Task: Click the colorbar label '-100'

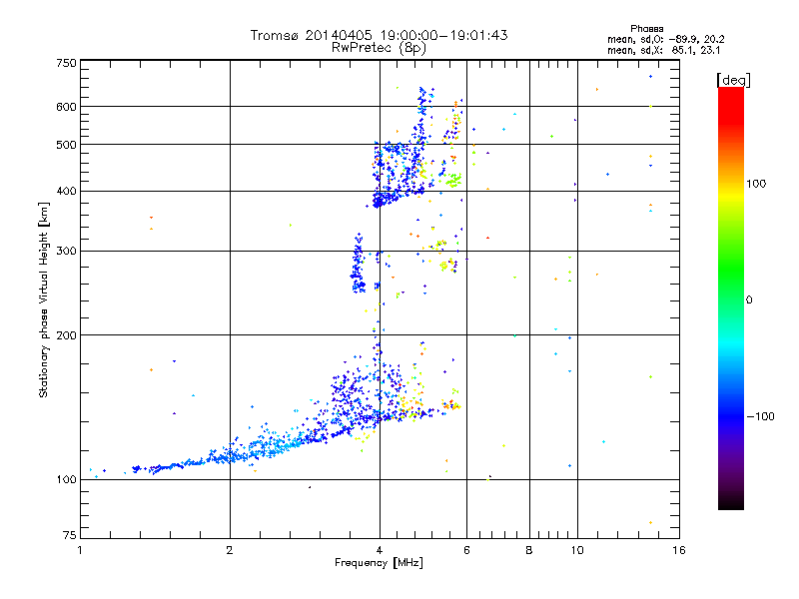Action: pos(760,416)
